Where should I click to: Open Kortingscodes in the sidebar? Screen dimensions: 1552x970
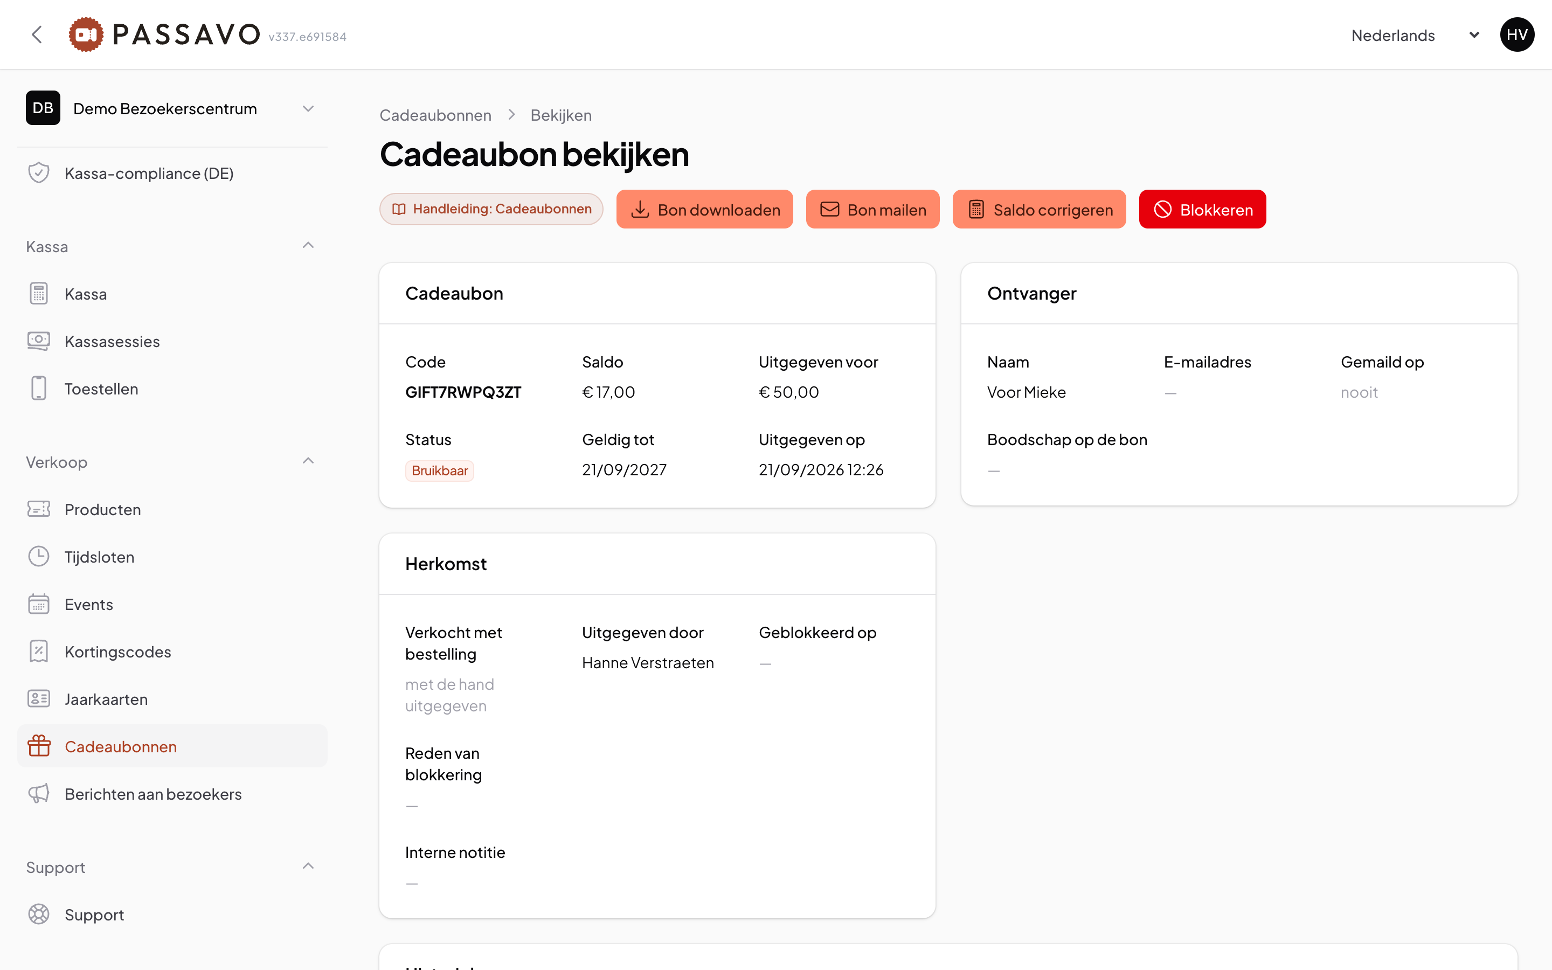coord(172,652)
